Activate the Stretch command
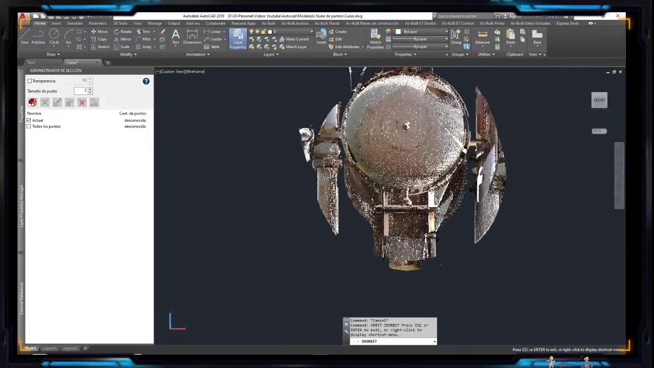Screen dimensions: 654x368 (100, 47)
